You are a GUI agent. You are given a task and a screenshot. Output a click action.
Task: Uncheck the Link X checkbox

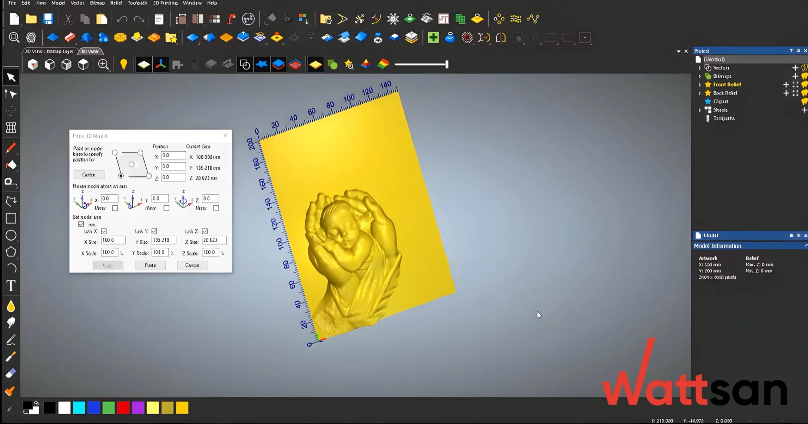pos(104,231)
